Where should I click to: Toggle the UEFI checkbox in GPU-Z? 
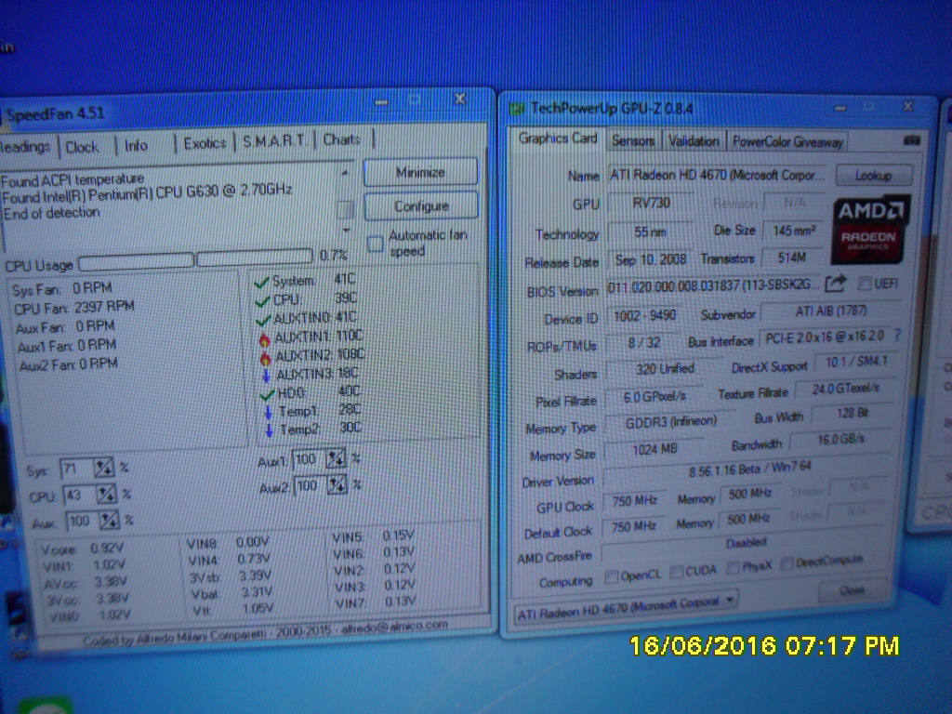864,283
